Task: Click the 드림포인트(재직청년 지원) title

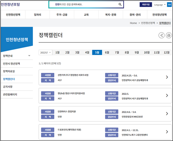Action: click(x=69, y=130)
